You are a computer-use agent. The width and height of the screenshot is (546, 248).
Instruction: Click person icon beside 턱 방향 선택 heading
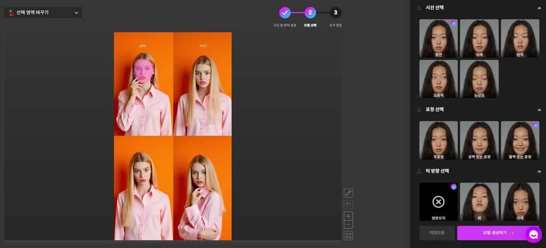tap(419, 171)
